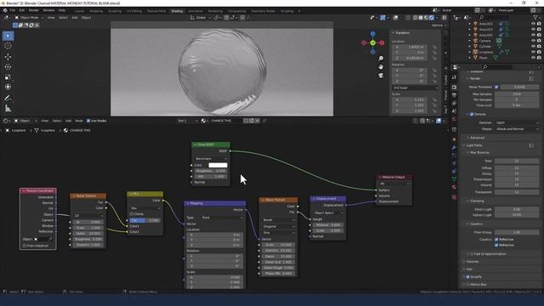The width and height of the screenshot is (544, 306).
Task: Click the green Y axis gizmo dot
Action: 372,43
